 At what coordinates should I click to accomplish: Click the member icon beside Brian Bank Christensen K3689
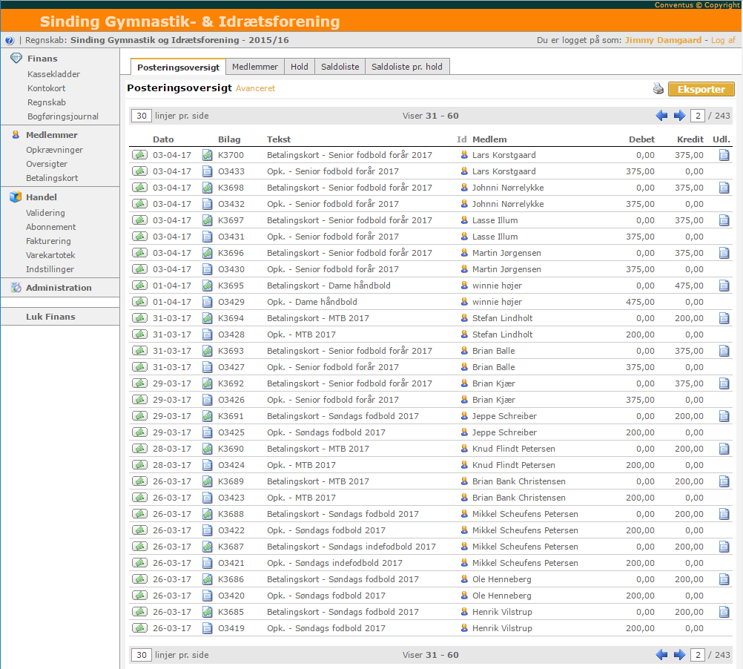tap(464, 481)
